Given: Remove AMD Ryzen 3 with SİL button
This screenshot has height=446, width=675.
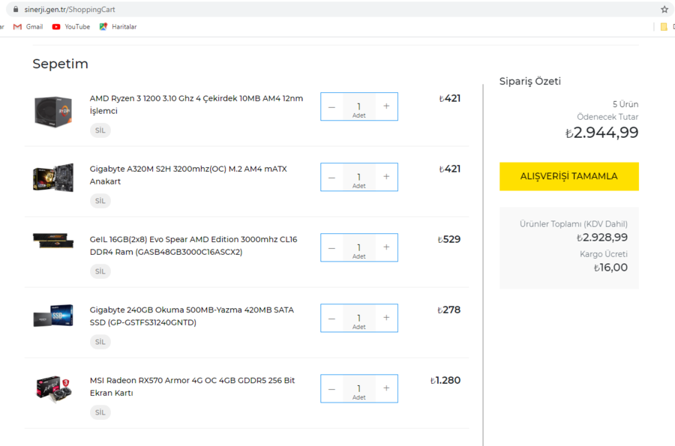Looking at the screenshot, I should click(100, 130).
